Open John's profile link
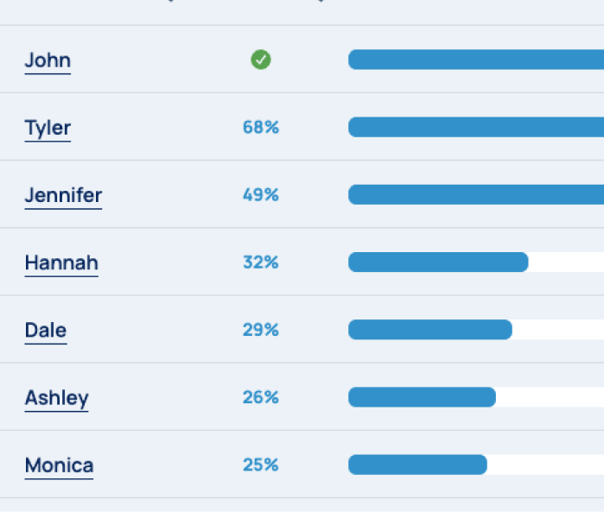 [x=48, y=60]
